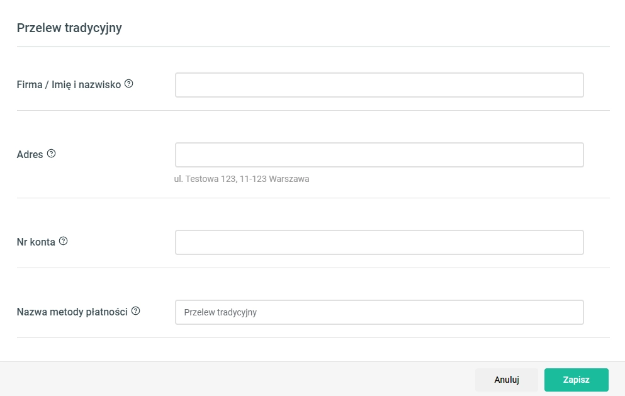The width and height of the screenshot is (625, 396).
Task: Show help for Nazwa metody płatności
Action: click(x=136, y=310)
